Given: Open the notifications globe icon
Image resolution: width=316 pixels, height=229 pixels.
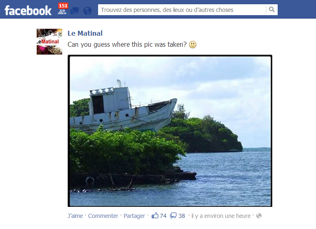Looking at the screenshot, I should [87, 11].
